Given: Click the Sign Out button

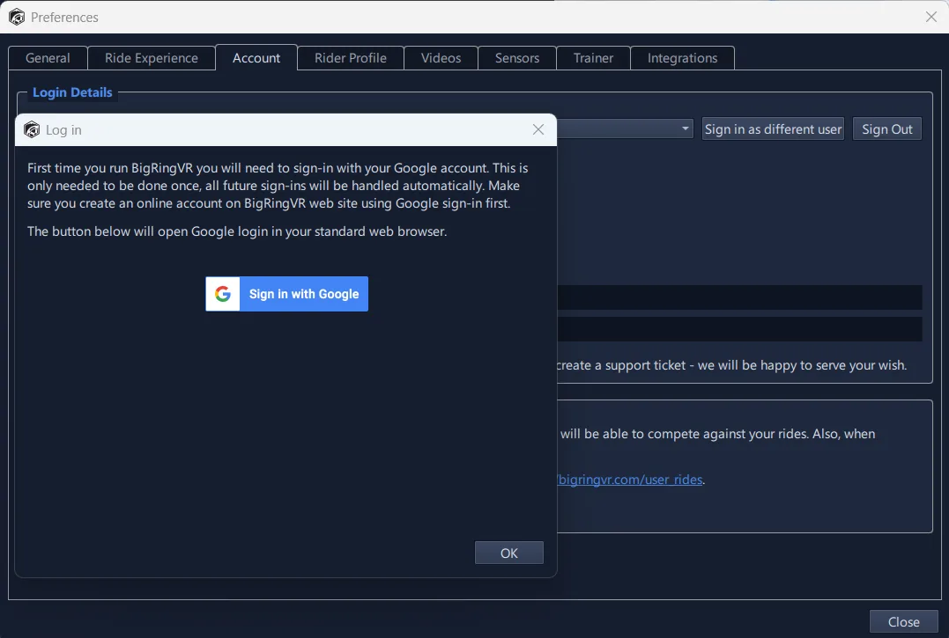Looking at the screenshot, I should [x=886, y=129].
